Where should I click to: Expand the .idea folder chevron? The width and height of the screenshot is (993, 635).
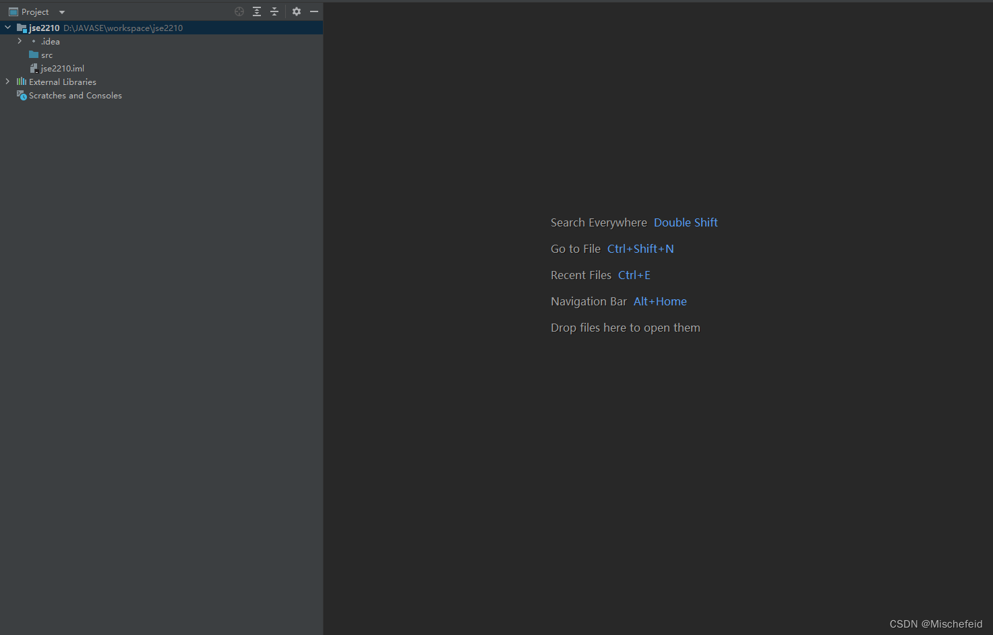click(x=20, y=41)
